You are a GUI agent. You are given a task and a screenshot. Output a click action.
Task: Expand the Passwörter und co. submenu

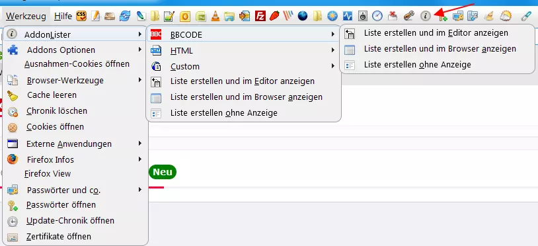(x=75, y=190)
